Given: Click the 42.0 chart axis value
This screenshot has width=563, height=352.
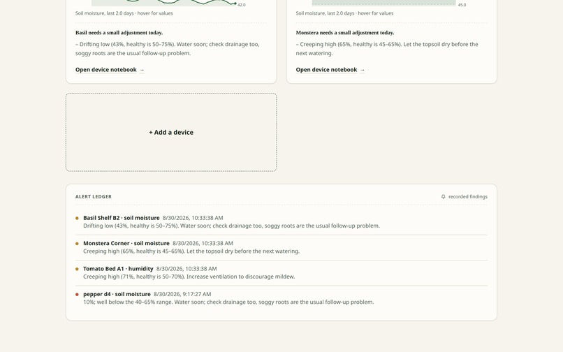Looking at the screenshot, I should [242, 5].
